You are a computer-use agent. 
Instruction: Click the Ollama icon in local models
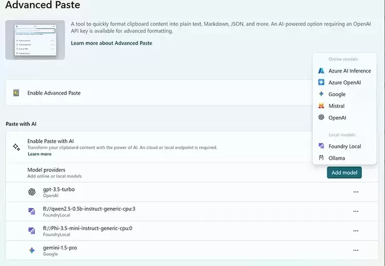click(x=321, y=158)
